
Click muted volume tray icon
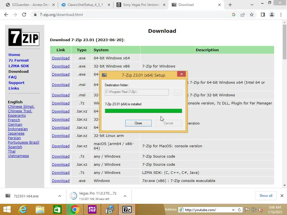click(260, 210)
